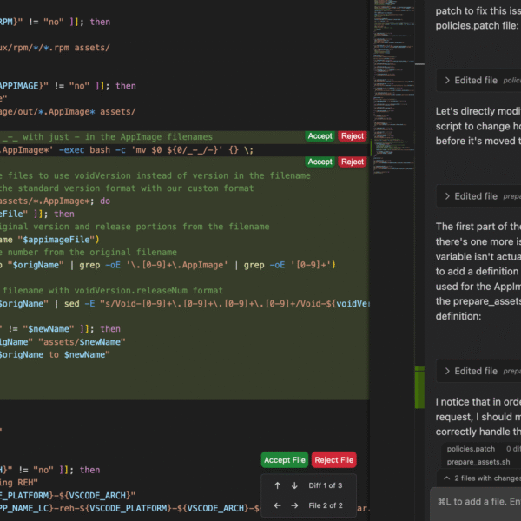Click the Accept File button
The height and width of the screenshot is (521, 521).
click(285, 460)
